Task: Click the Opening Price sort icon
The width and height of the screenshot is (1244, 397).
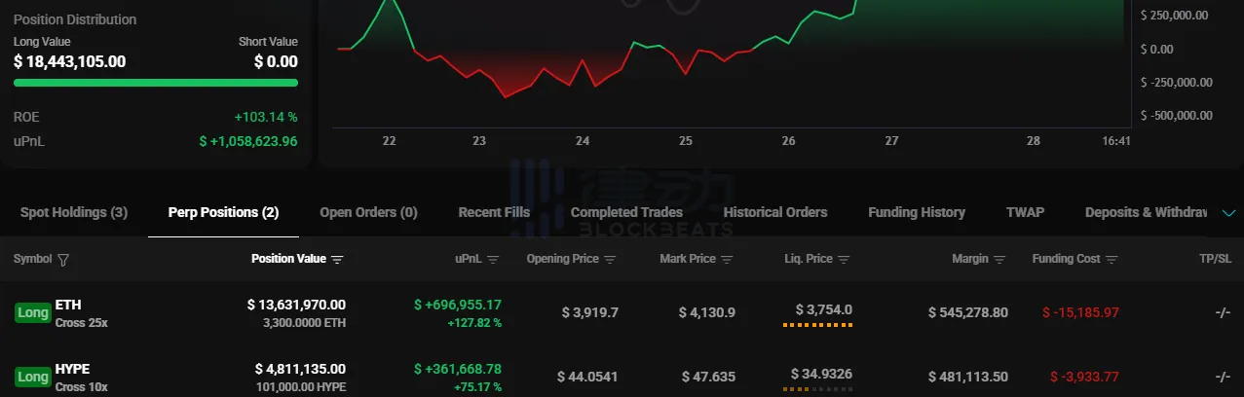Action: (610, 260)
